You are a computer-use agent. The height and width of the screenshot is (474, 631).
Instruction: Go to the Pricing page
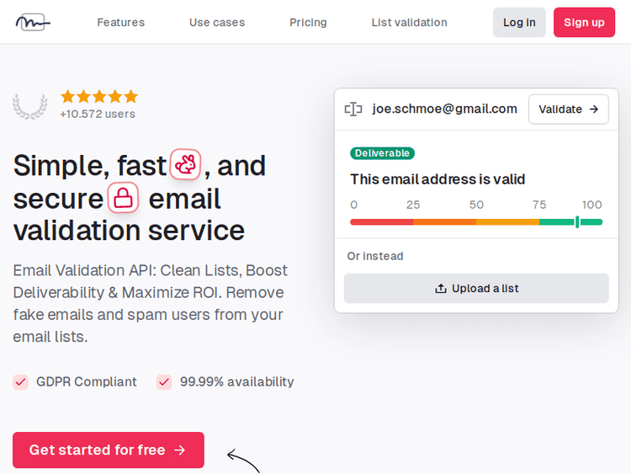[x=308, y=23]
